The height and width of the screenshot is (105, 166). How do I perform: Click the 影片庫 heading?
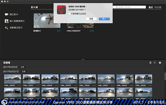(x=34, y=7)
